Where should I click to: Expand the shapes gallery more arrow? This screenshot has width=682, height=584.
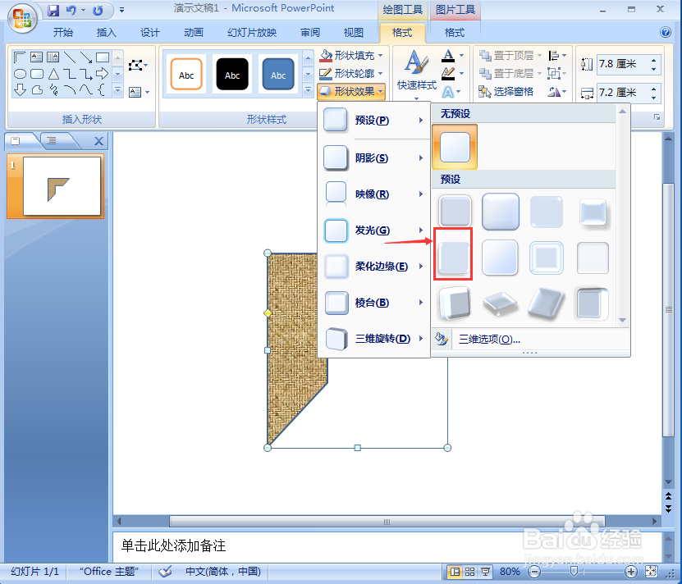(117, 90)
